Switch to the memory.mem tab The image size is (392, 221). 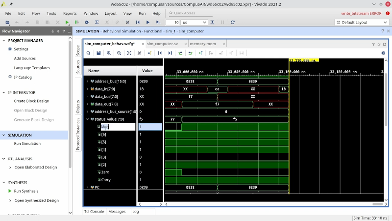click(x=202, y=43)
